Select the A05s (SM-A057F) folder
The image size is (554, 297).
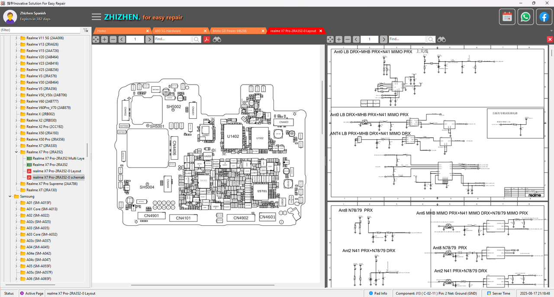tap(39, 272)
